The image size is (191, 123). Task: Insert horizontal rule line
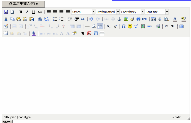coord(87,26)
